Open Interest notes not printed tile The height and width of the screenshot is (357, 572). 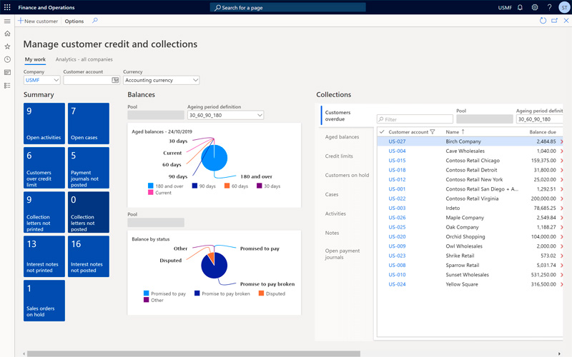(x=44, y=256)
